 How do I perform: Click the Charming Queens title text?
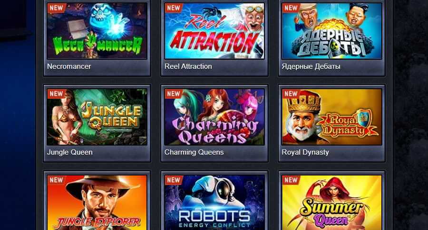tap(194, 152)
